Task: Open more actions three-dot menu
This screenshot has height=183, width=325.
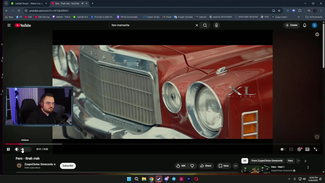Action: click(236, 166)
